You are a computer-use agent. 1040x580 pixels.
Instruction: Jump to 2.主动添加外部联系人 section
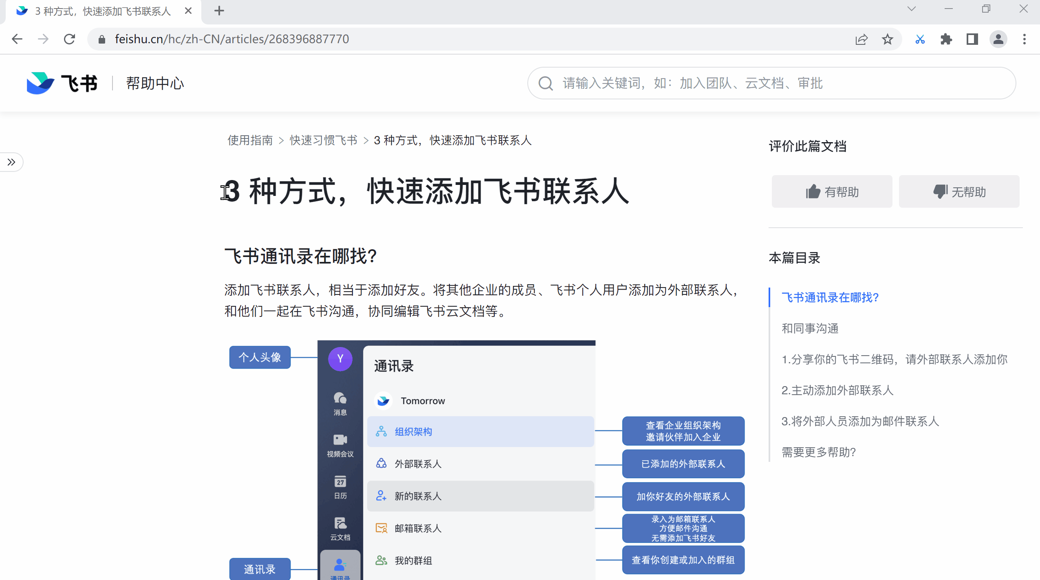(x=837, y=390)
